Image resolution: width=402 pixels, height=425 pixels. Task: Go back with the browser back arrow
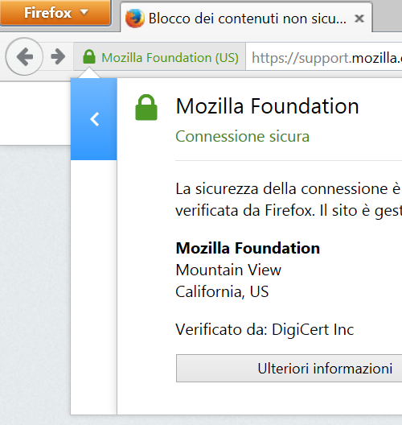click(24, 56)
